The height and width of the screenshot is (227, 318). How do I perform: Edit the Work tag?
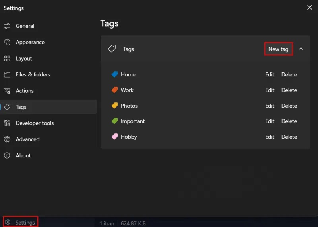[270, 90]
